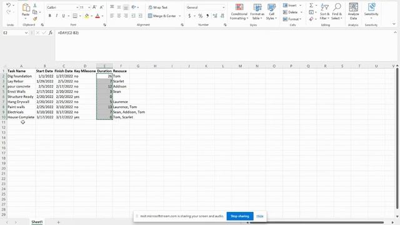Open the Format as Table dropdown

[x=257, y=11]
